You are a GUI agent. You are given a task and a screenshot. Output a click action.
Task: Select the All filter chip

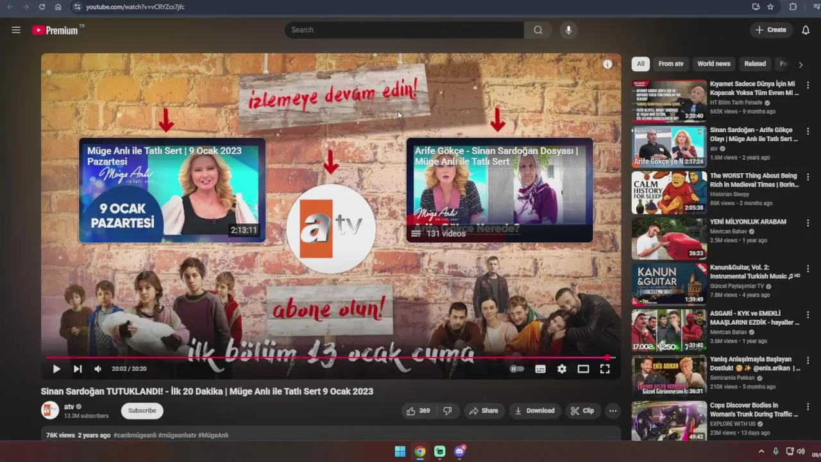tap(640, 64)
